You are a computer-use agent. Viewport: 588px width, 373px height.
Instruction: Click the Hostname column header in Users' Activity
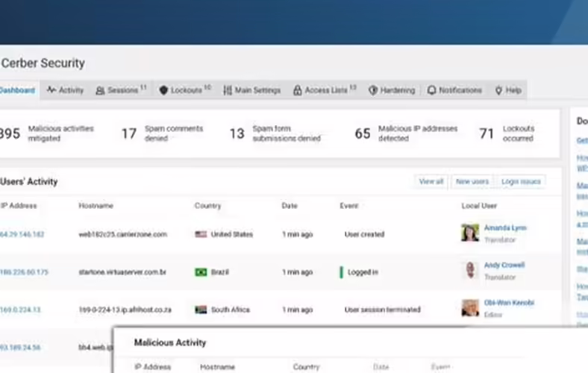point(96,206)
